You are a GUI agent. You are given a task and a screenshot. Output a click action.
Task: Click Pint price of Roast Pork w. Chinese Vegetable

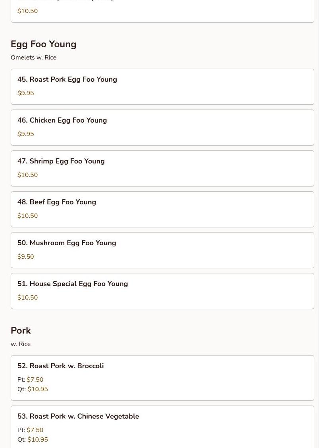(x=35, y=430)
